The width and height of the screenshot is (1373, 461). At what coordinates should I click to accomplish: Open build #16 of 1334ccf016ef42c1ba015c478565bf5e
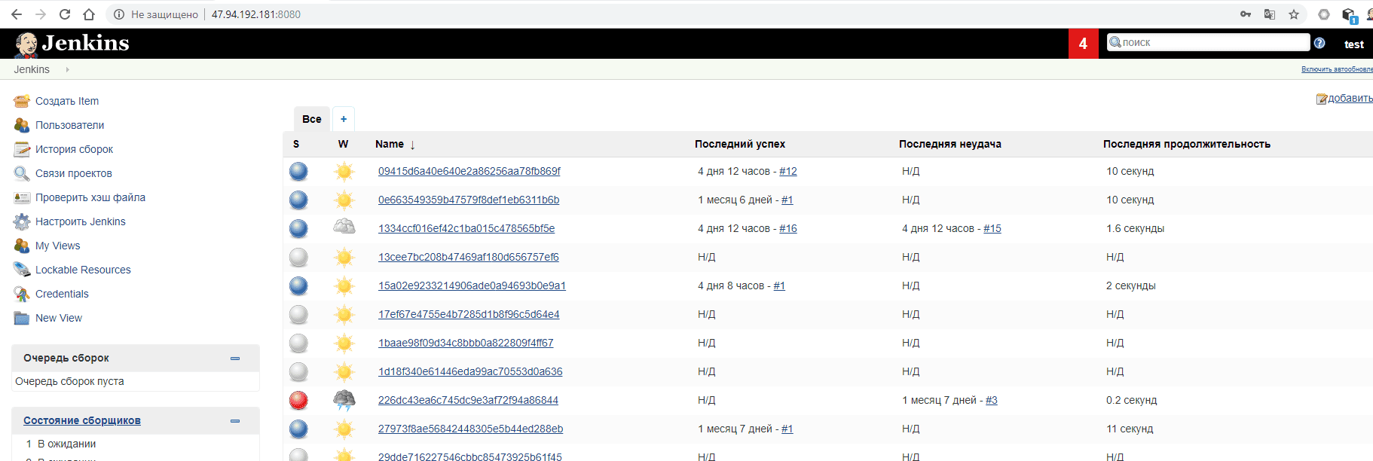point(788,228)
